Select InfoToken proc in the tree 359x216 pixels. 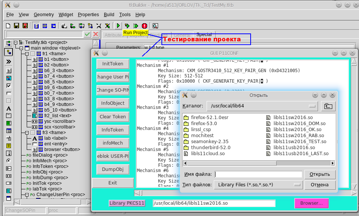(x=50, y=166)
